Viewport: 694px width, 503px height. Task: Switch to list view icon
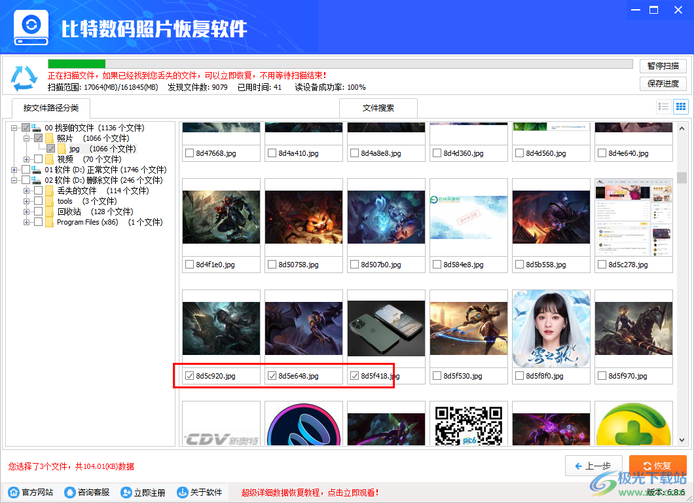pos(663,106)
